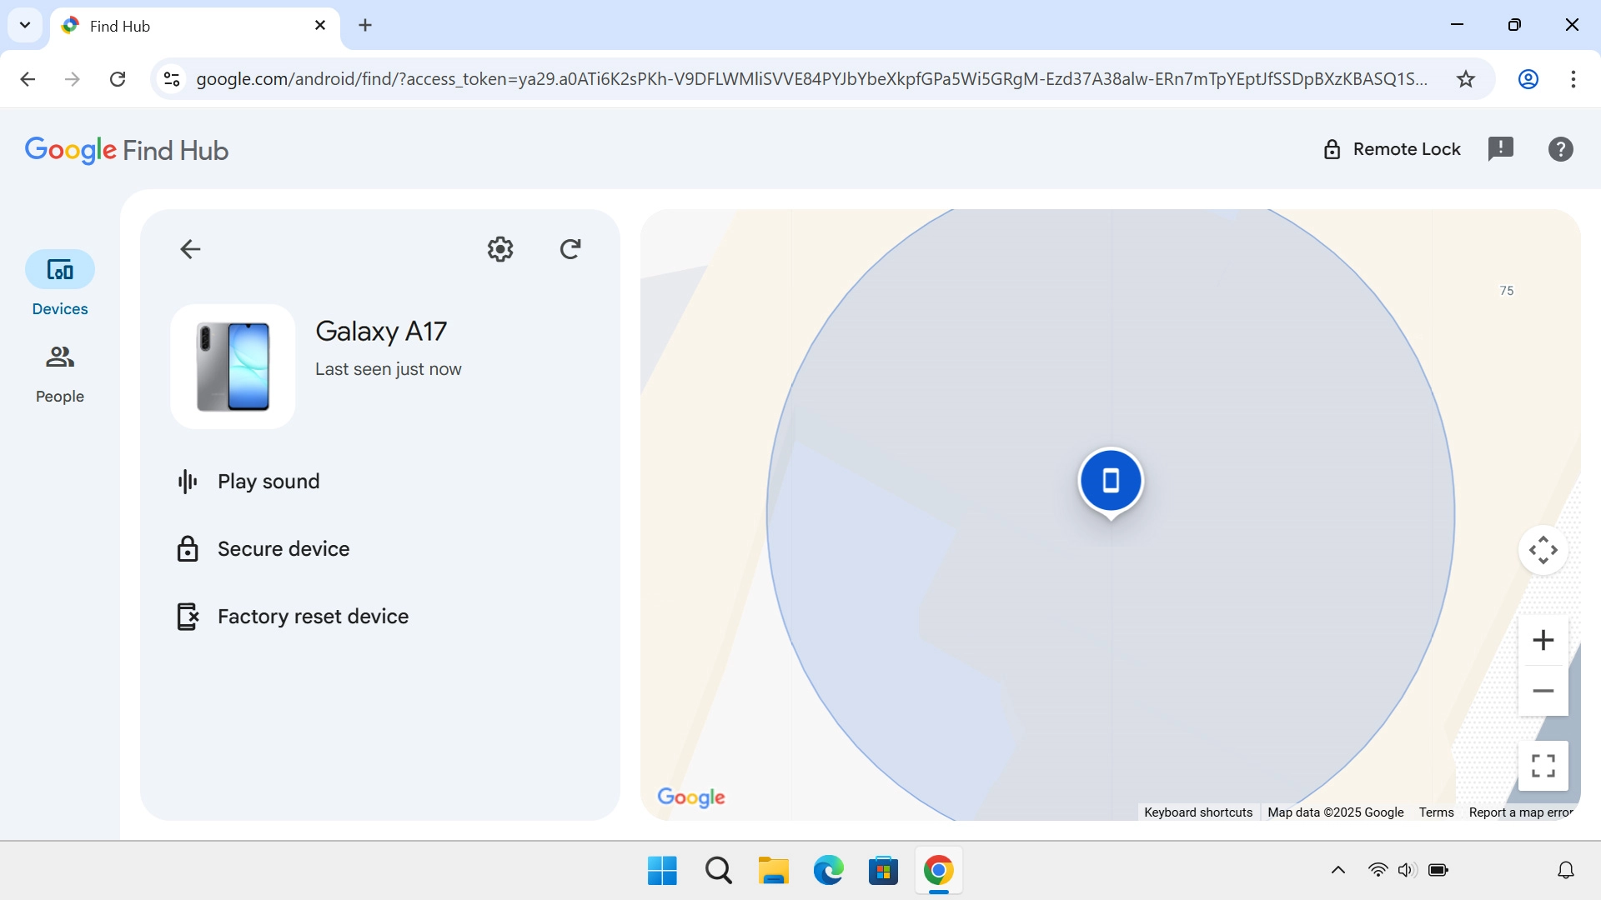This screenshot has width=1601, height=900.
Task: Select Factory reset device option
Action: [x=313, y=616]
